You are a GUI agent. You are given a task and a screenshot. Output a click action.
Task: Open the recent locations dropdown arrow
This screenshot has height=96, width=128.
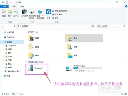coord(11,26)
